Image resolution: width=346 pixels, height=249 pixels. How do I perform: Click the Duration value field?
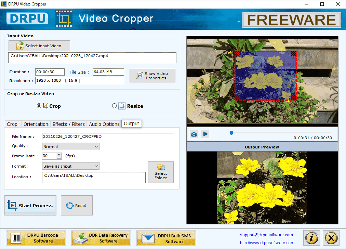[x=50, y=72]
